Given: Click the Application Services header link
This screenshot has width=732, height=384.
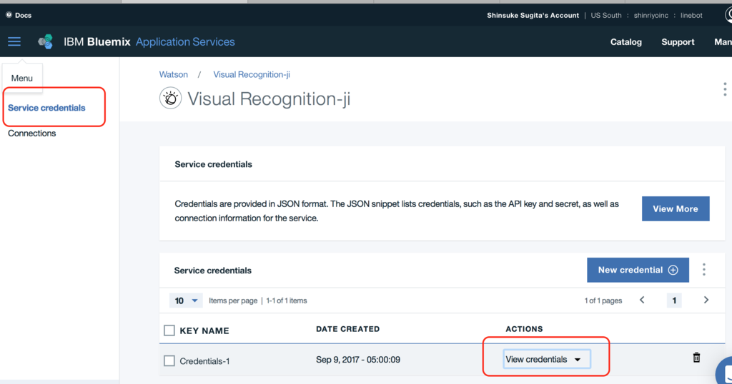Looking at the screenshot, I should [185, 41].
